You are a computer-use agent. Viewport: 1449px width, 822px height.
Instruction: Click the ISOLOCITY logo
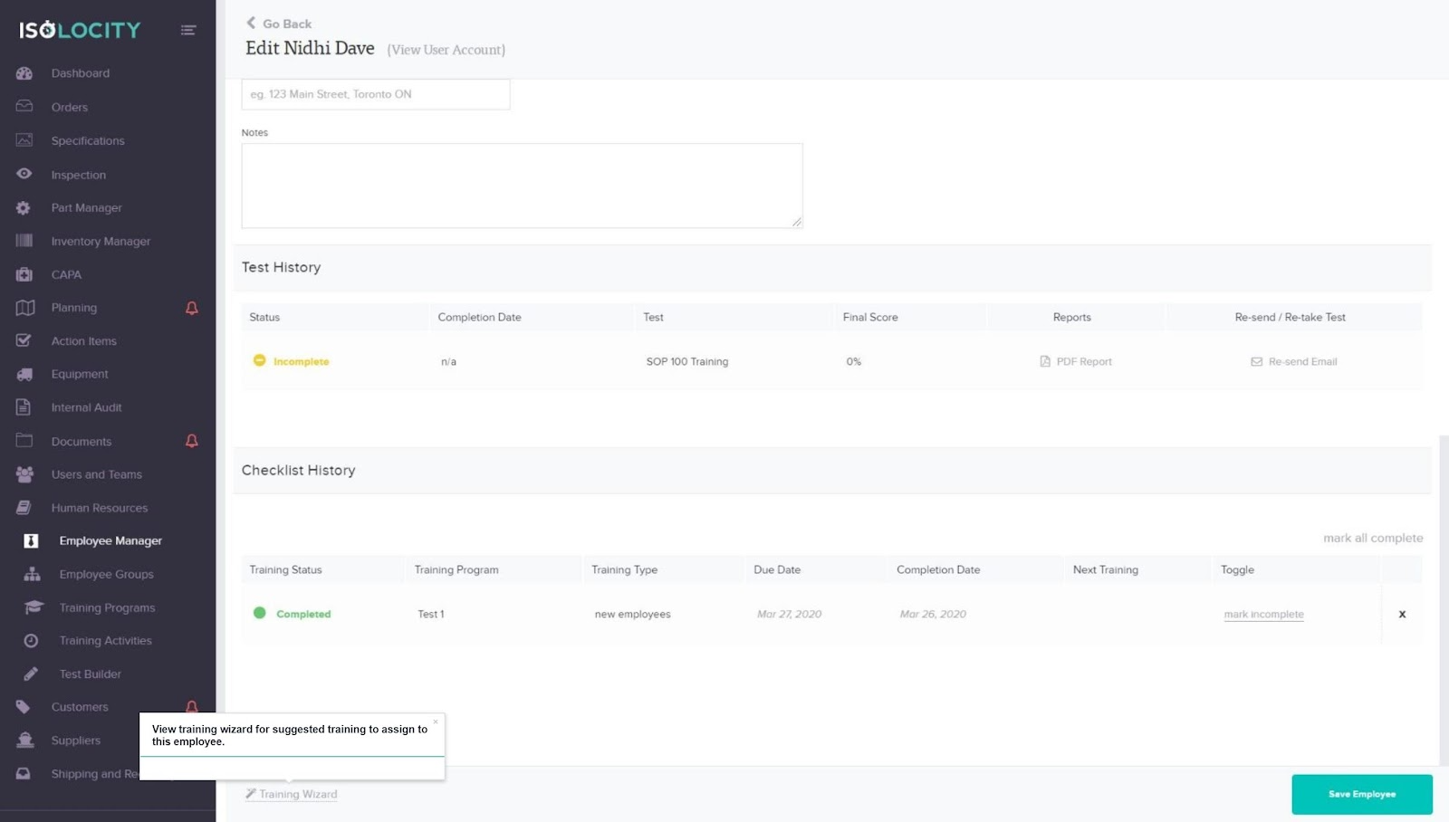(x=80, y=30)
